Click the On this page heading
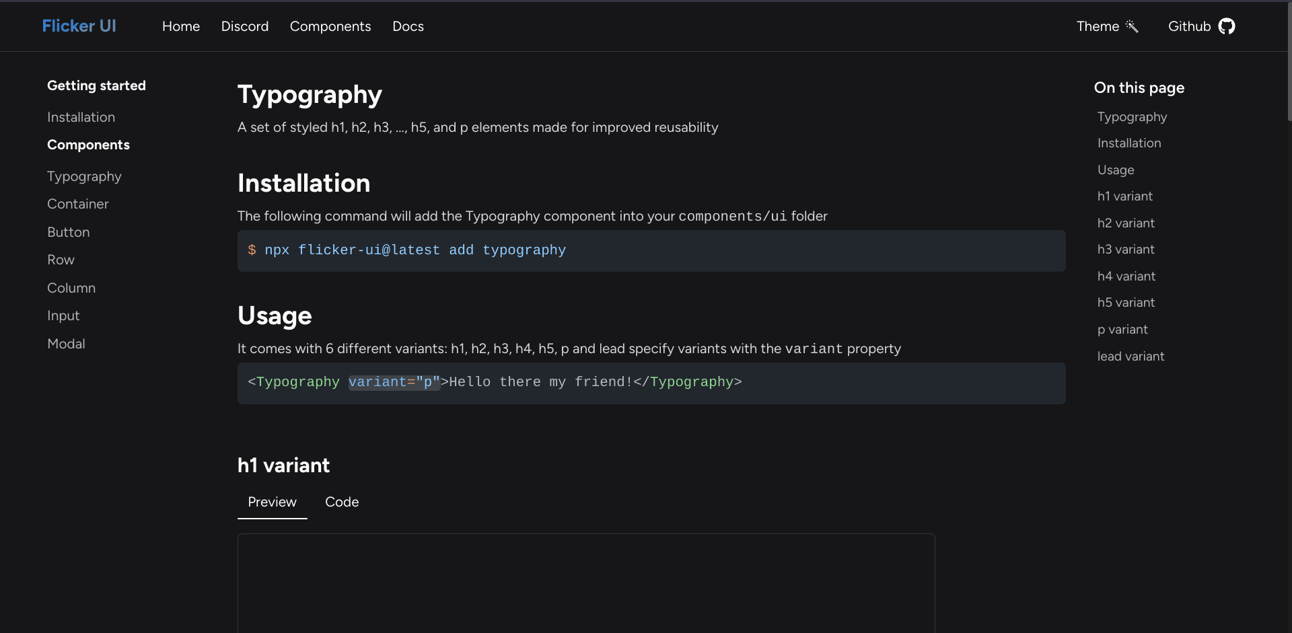 (x=1139, y=87)
